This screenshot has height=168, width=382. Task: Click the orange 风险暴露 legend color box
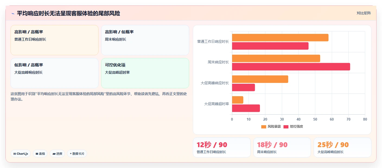pyautogui.click(x=264, y=127)
